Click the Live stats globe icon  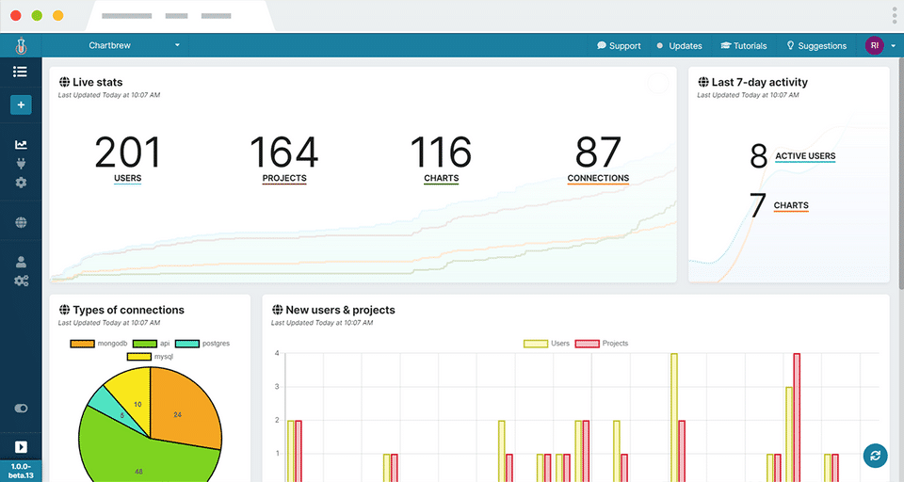[65, 83]
